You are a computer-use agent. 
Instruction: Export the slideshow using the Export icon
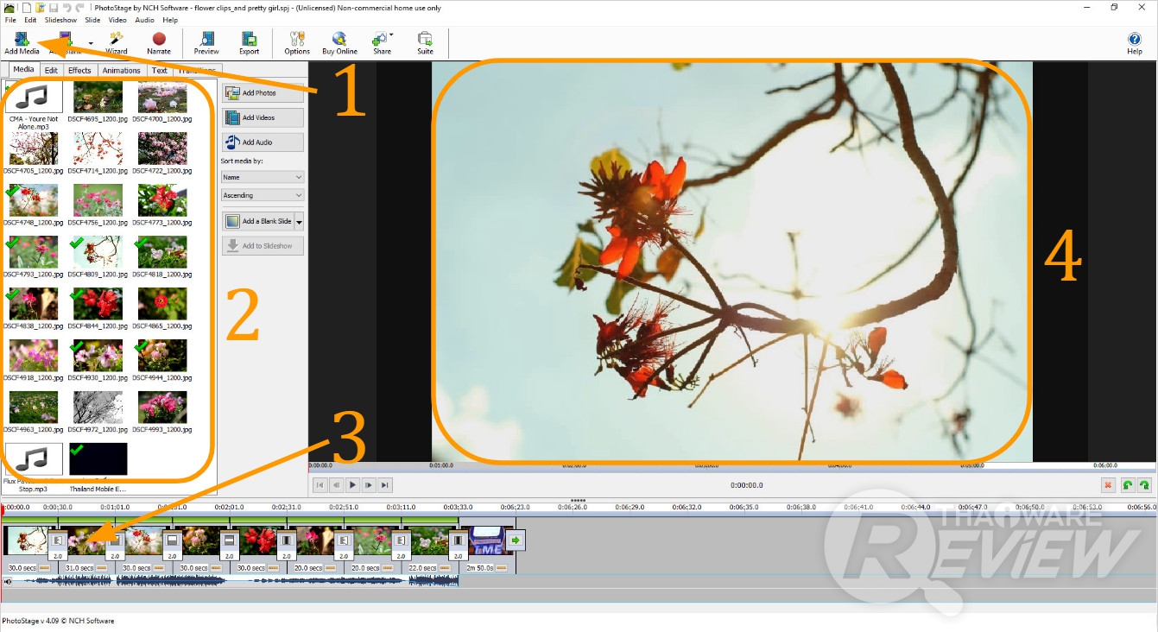(249, 41)
